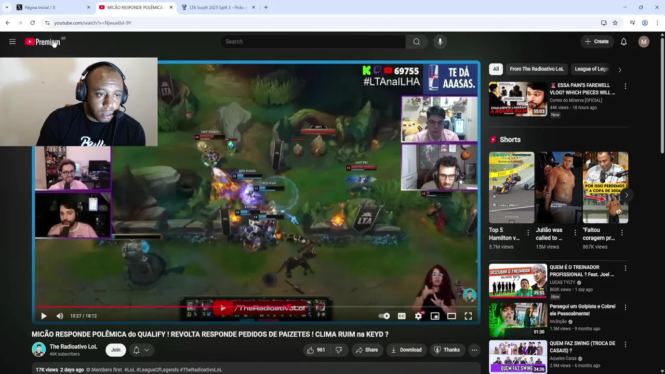This screenshot has height=374, width=665.
Task: Open options for Top 5 Hamilton short
Action: click(x=528, y=233)
